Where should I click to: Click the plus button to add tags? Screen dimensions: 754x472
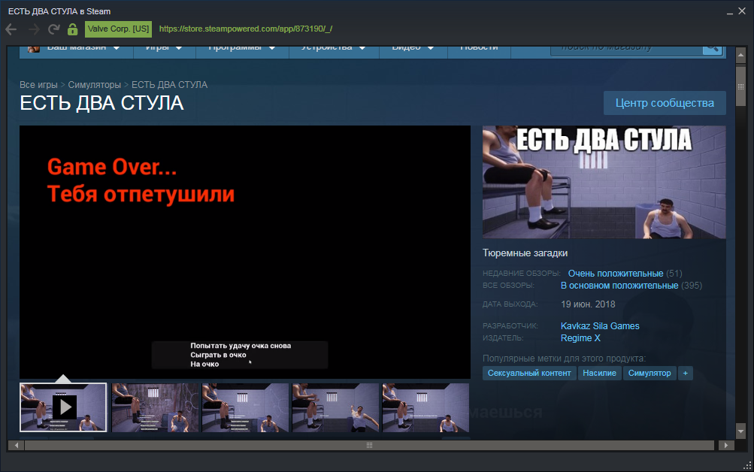pos(686,373)
